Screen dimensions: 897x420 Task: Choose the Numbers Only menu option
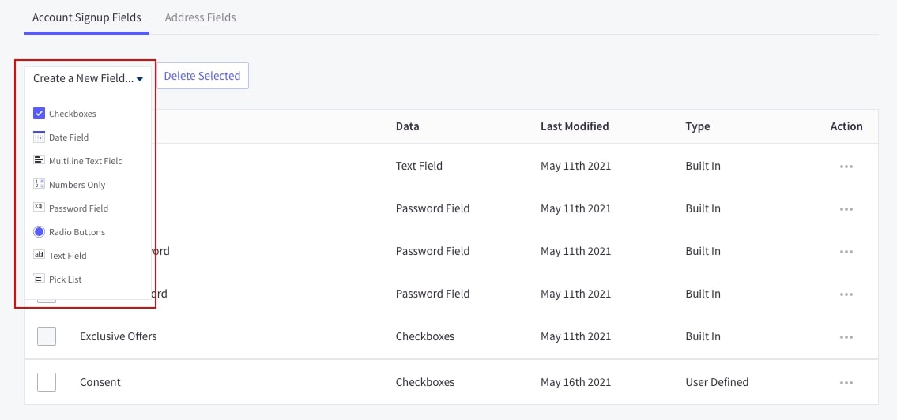pos(77,185)
